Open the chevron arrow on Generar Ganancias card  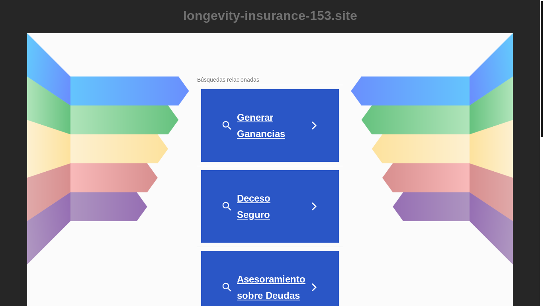point(314,126)
